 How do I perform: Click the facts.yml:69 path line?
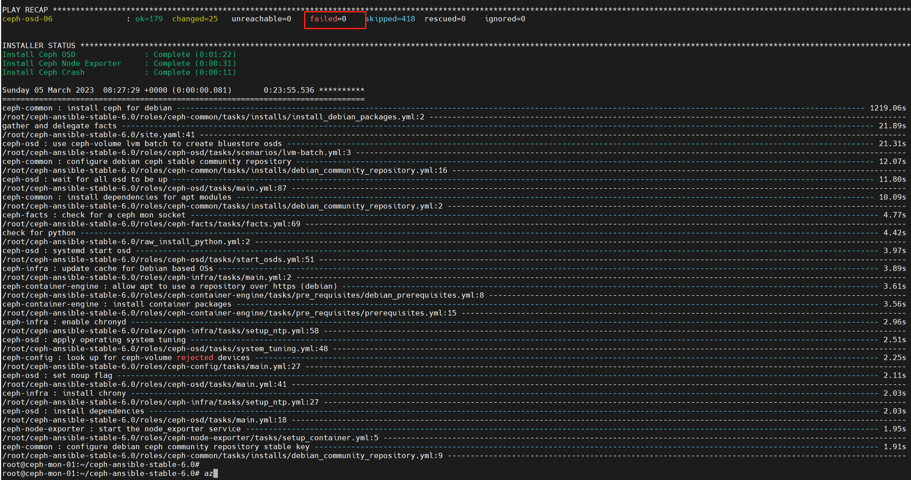pos(151,224)
